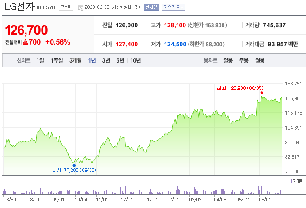Switch to 월봉 monthly candle chart
306x208 pixels.
coord(260,60)
